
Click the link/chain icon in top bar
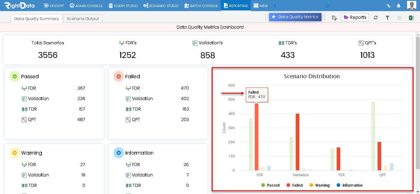coord(389,6)
